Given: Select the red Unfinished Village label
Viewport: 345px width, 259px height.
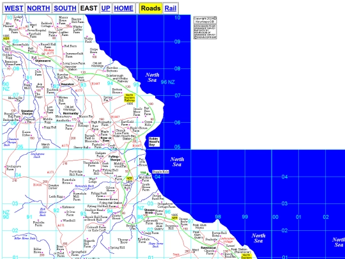Looking at the screenshot, I should click(x=227, y=240).
